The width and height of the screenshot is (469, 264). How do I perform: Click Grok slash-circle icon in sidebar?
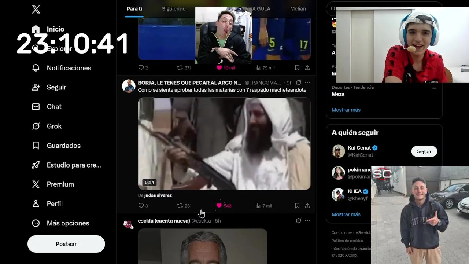tap(36, 126)
